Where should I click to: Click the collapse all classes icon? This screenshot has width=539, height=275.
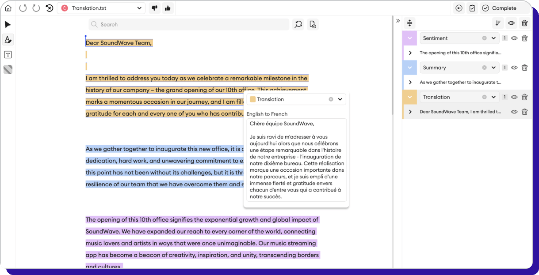tap(409, 23)
